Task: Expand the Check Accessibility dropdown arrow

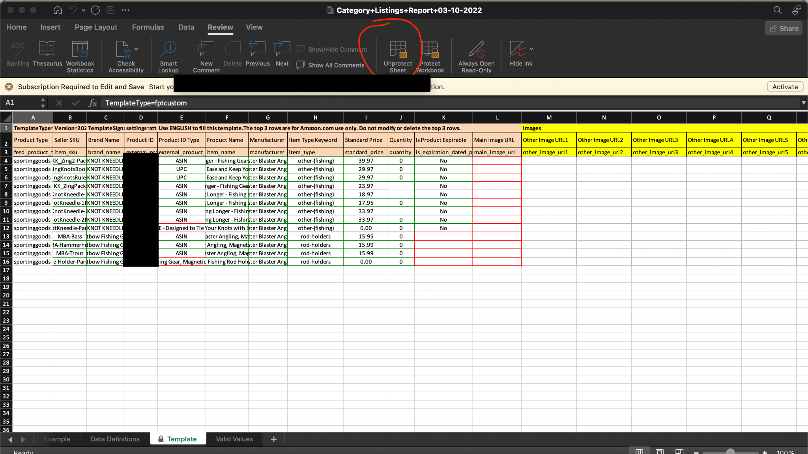Action: pyautogui.click(x=136, y=49)
